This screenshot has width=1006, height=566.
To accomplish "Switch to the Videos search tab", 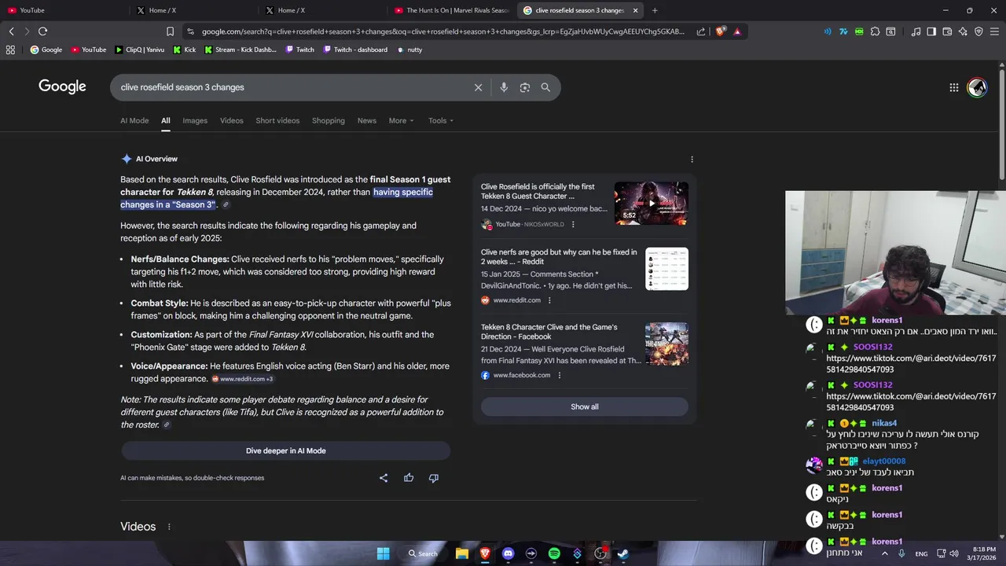I will click(231, 120).
